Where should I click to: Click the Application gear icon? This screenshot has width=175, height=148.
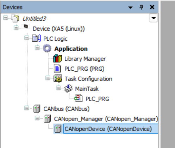click(47, 48)
